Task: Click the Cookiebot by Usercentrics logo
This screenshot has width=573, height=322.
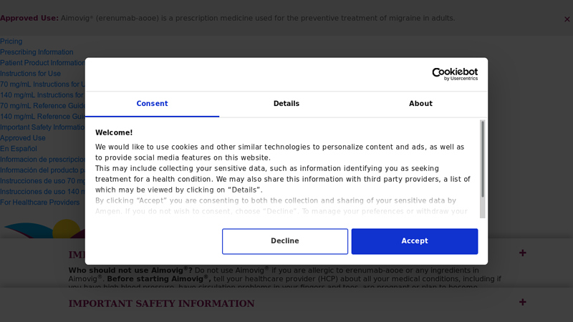Action: coord(455,74)
